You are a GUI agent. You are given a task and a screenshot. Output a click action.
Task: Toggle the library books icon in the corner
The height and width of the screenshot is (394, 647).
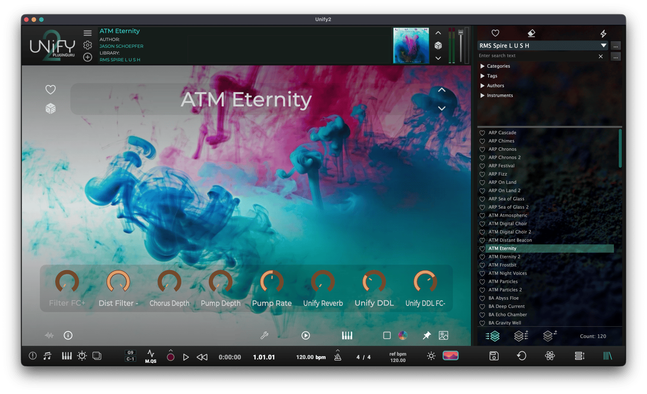click(x=608, y=356)
